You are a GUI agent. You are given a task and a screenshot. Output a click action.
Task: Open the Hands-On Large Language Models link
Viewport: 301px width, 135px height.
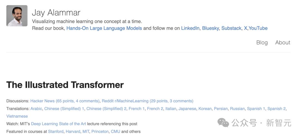pos(104,28)
